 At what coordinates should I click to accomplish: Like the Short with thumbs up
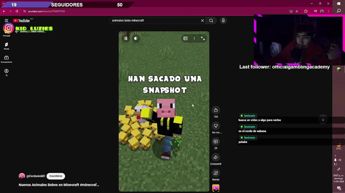click(216, 110)
